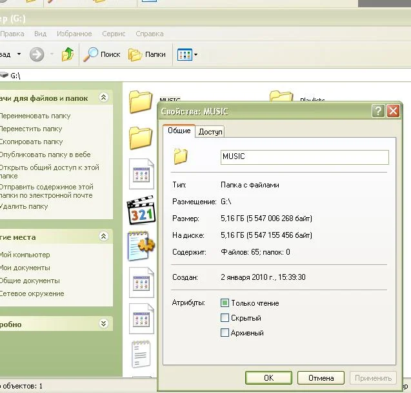The image size is (411, 393).
Task: Click the Forward navigation arrow
Action: (37, 55)
